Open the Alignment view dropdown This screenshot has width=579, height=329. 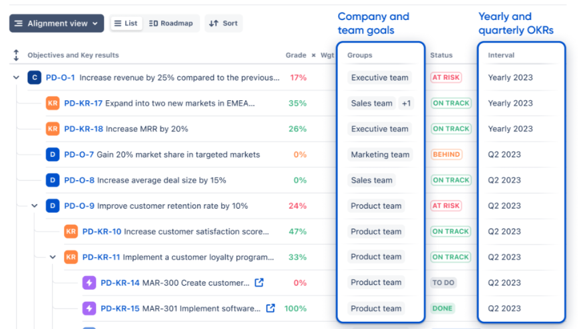pos(57,23)
